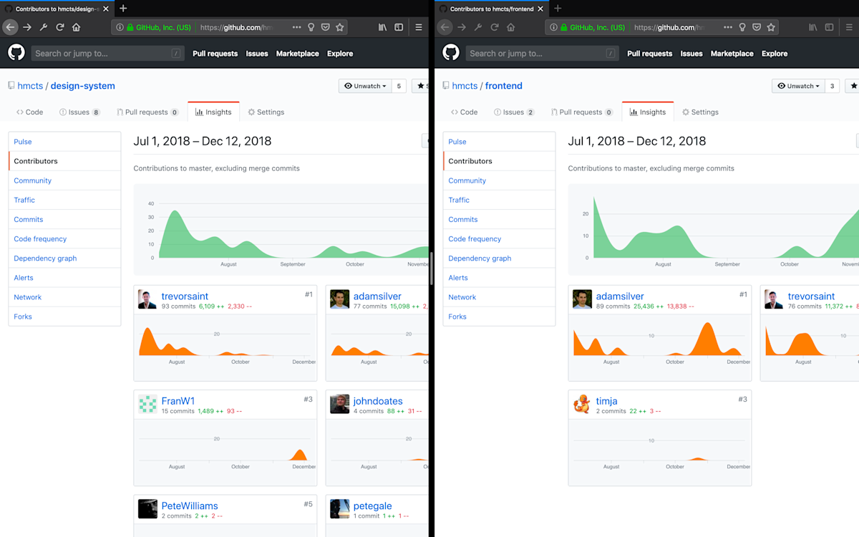Select Pulse in design-system insights sidebar

point(64,142)
